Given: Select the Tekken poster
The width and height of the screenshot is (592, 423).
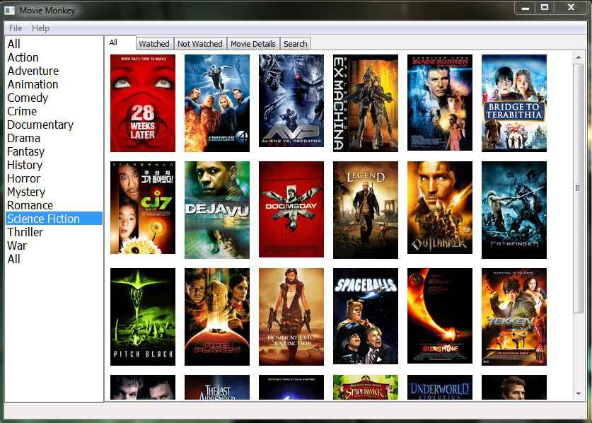Looking at the screenshot, I should [x=514, y=317].
